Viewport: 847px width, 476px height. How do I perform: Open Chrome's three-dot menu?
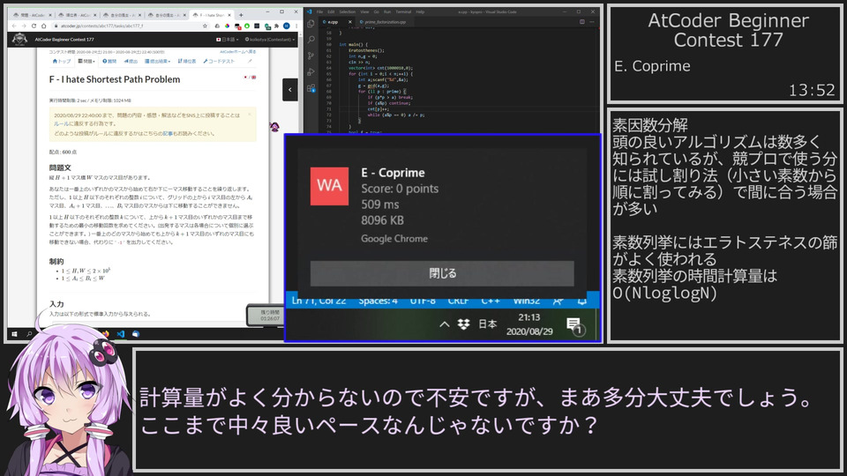click(x=296, y=26)
